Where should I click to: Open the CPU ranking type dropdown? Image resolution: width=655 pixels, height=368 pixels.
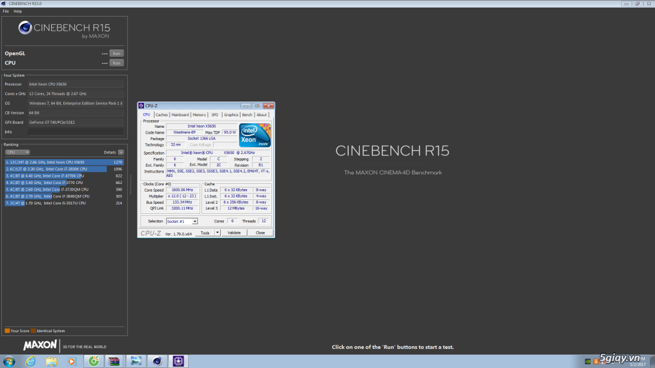[17, 152]
